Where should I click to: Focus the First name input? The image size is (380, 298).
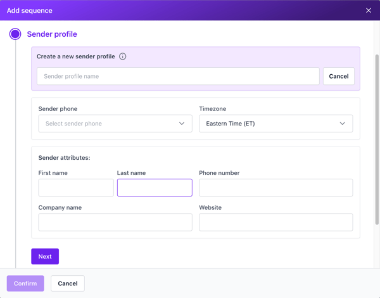click(x=76, y=188)
